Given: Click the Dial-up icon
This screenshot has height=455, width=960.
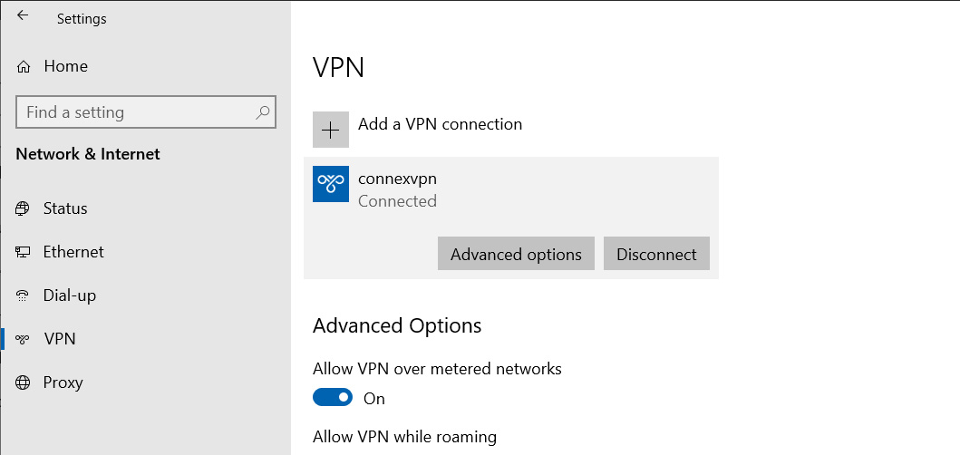Looking at the screenshot, I should pos(22,295).
